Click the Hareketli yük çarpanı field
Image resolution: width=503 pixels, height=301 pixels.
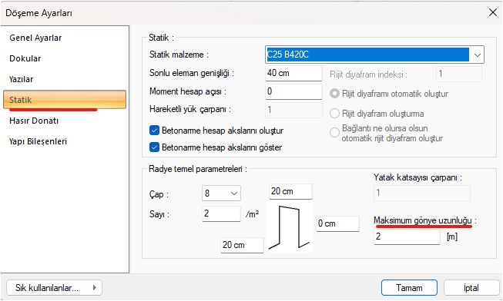(x=293, y=110)
